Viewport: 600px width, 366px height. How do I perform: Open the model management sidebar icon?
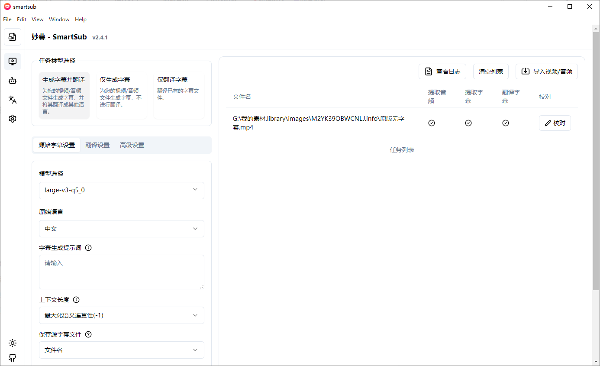click(x=13, y=81)
